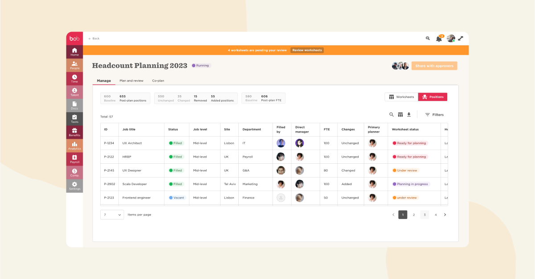Screen dimensions: 535x279
Task: Click Filled status in UX Architect row
Action: tap(176, 143)
